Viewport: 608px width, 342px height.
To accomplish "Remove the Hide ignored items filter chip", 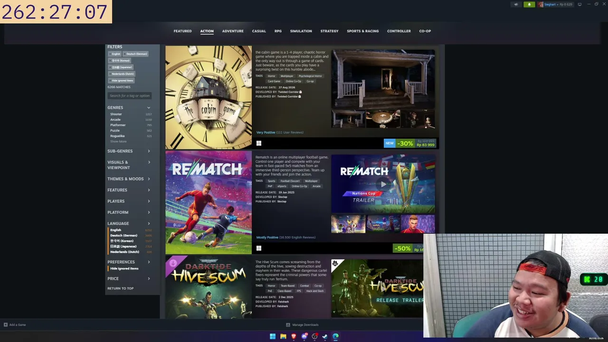I will [x=122, y=81].
